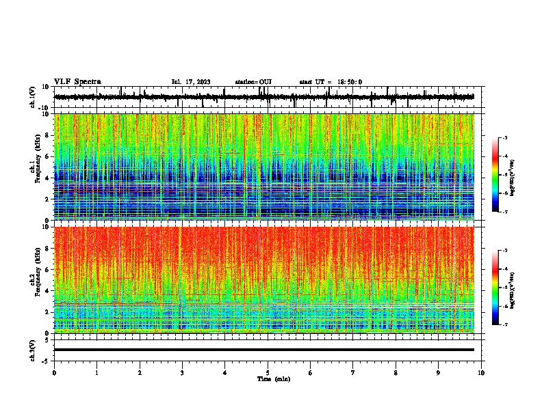This screenshot has width=542, height=418.
Task: Click the 'start UT = 18:50:0' text
Action: pyautogui.click(x=331, y=82)
